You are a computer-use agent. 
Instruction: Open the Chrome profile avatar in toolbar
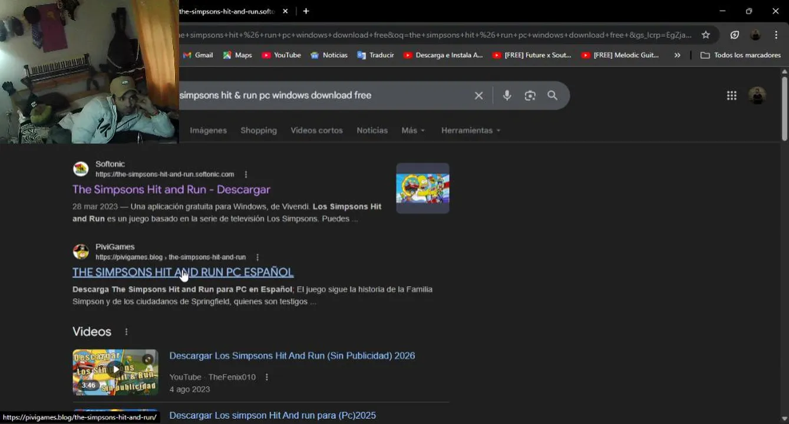(755, 35)
